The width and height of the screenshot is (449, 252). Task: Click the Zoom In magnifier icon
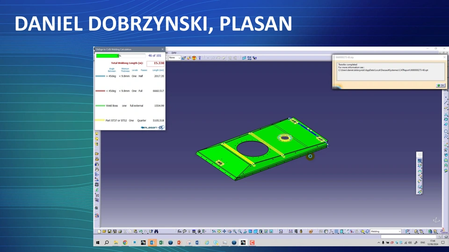click(x=235, y=231)
